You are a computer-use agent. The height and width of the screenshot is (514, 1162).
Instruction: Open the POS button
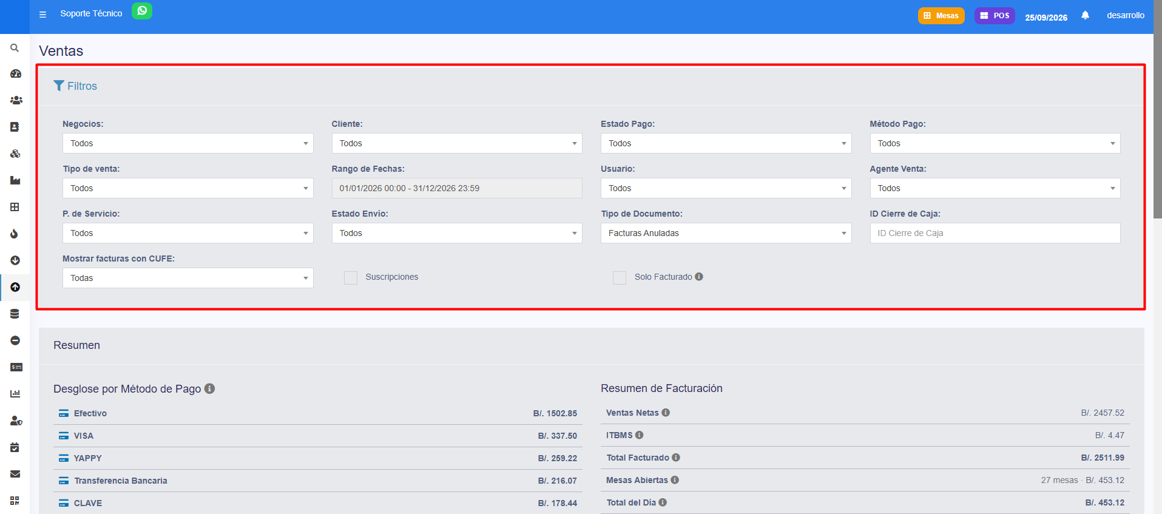point(995,16)
